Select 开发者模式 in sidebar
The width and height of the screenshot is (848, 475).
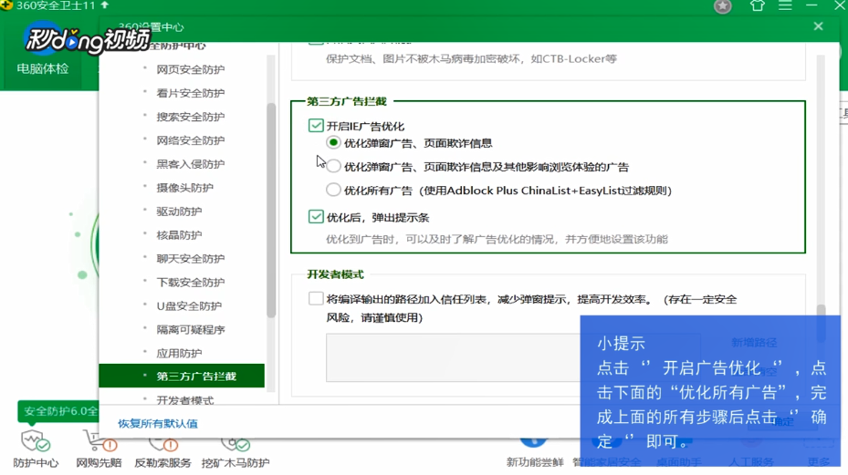pyautogui.click(x=185, y=400)
